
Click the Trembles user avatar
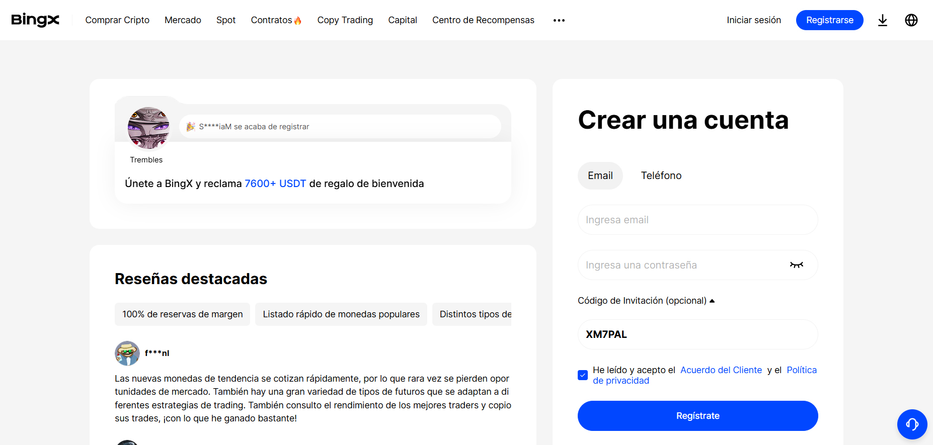tap(148, 128)
